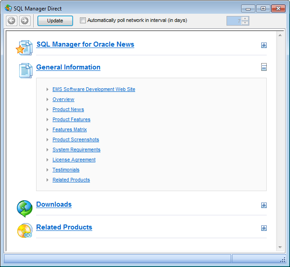The width and height of the screenshot is (290, 267).
Task: Open the Overview link
Action: point(63,99)
